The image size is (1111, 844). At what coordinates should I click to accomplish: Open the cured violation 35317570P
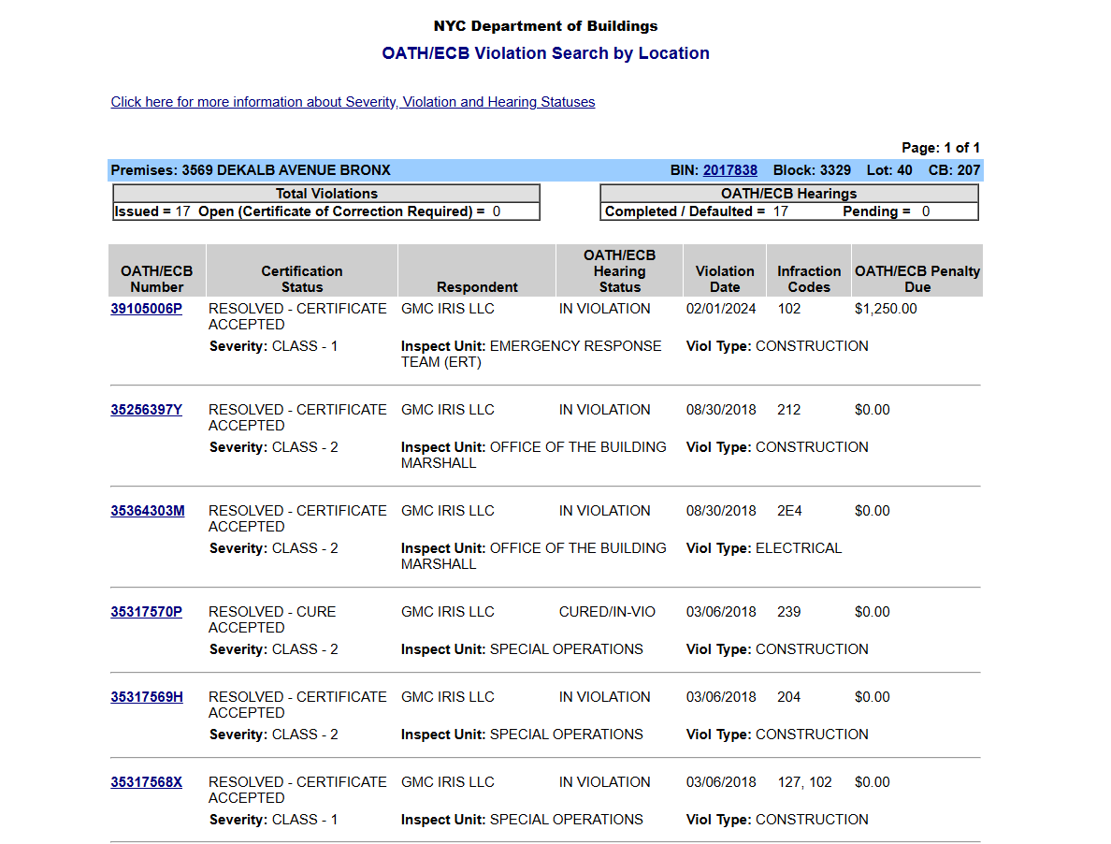tap(146, 612)
